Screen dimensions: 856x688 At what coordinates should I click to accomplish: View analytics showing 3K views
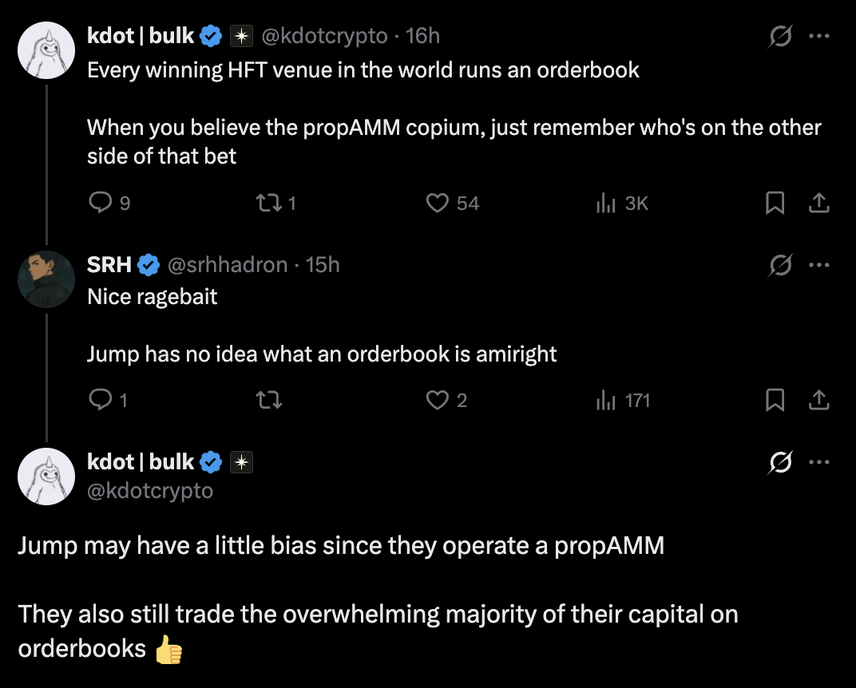pos(604,204)
